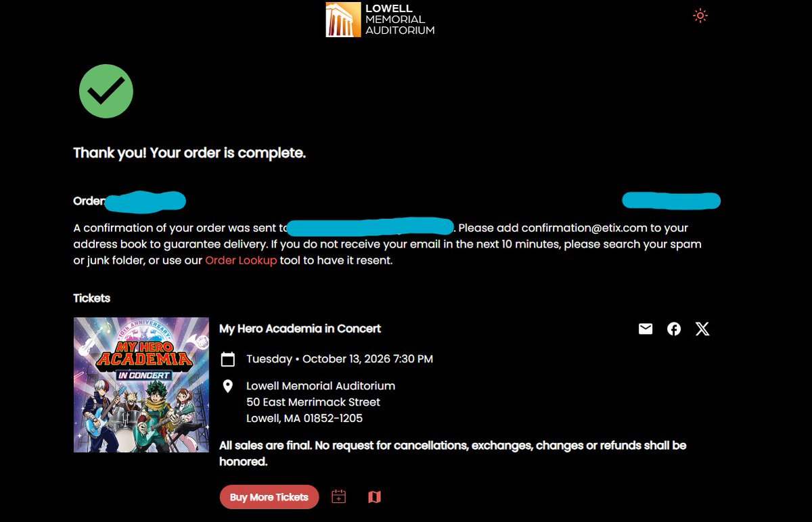Click Buy More Tickets button
The height and width of the screenshot is (522, 812).
(269, 497)
